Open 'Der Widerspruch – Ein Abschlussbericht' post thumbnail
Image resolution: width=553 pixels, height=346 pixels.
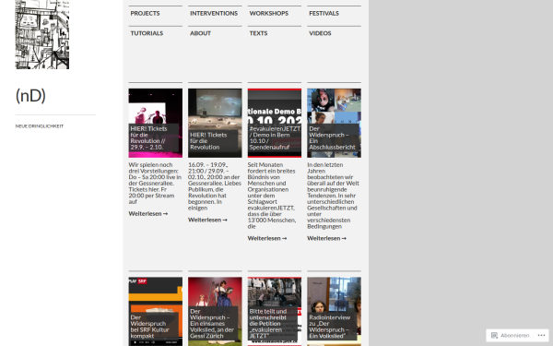point(334,123)
